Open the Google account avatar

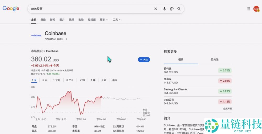pos(256,9)
